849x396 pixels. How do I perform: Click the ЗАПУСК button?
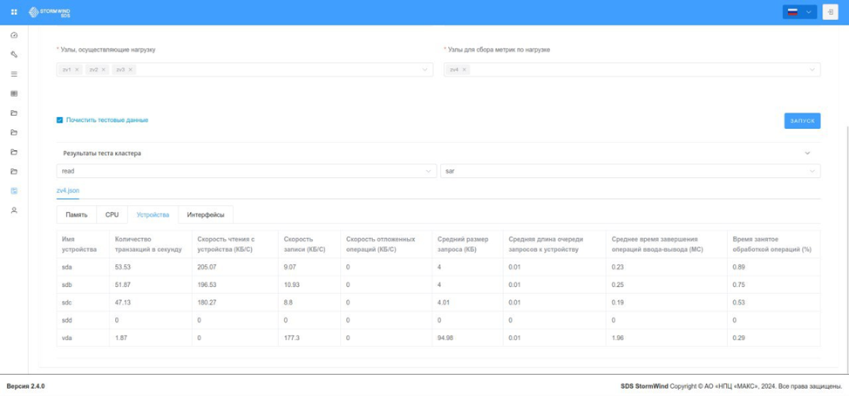[803, 120]
